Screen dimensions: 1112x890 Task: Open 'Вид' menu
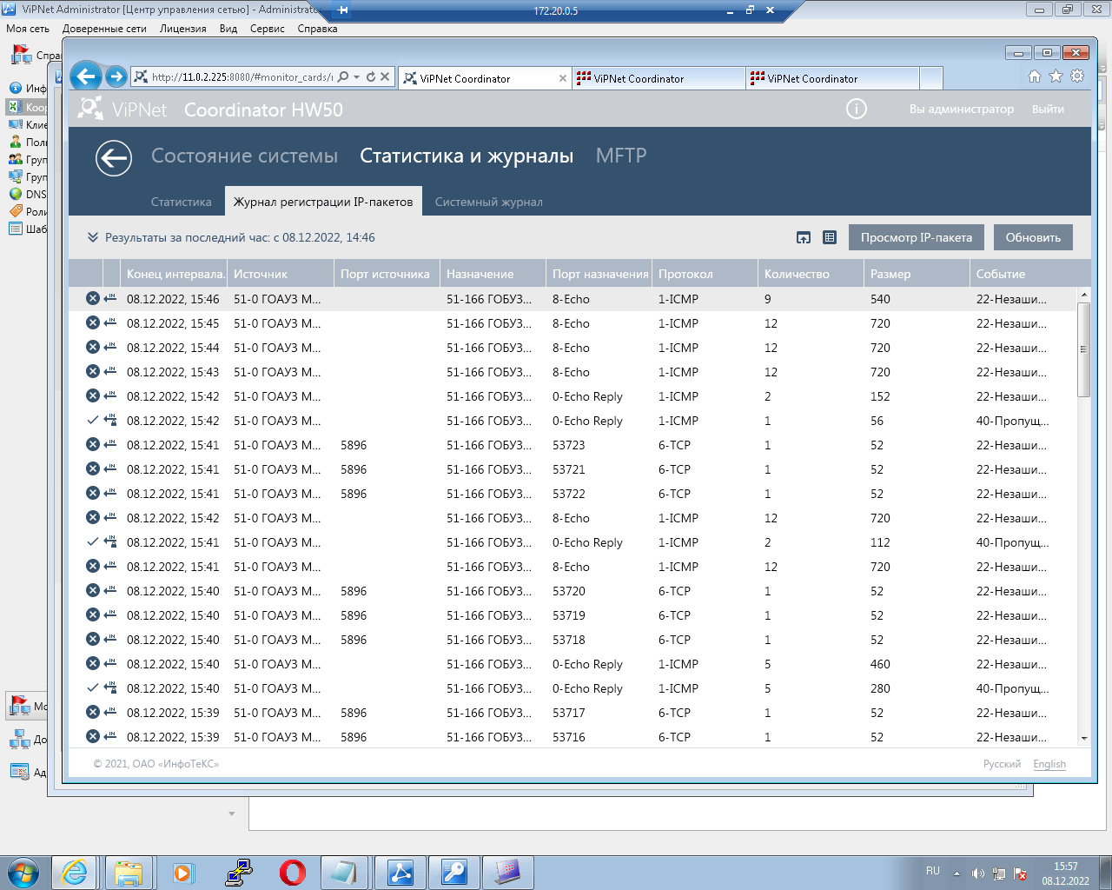pos(228,29)
